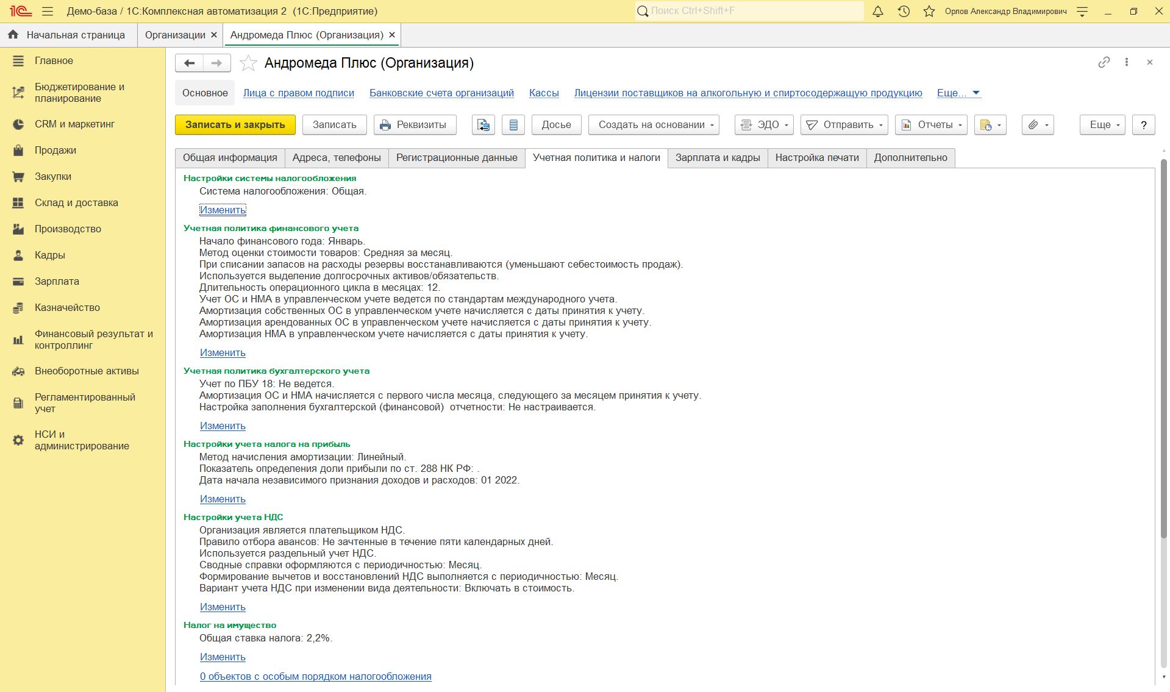Expand the ЭДО dropdown
The image size is (1170, 692).
[x=764, y=125]
